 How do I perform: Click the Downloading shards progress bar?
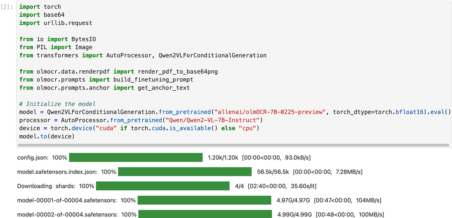click(162, 186)
